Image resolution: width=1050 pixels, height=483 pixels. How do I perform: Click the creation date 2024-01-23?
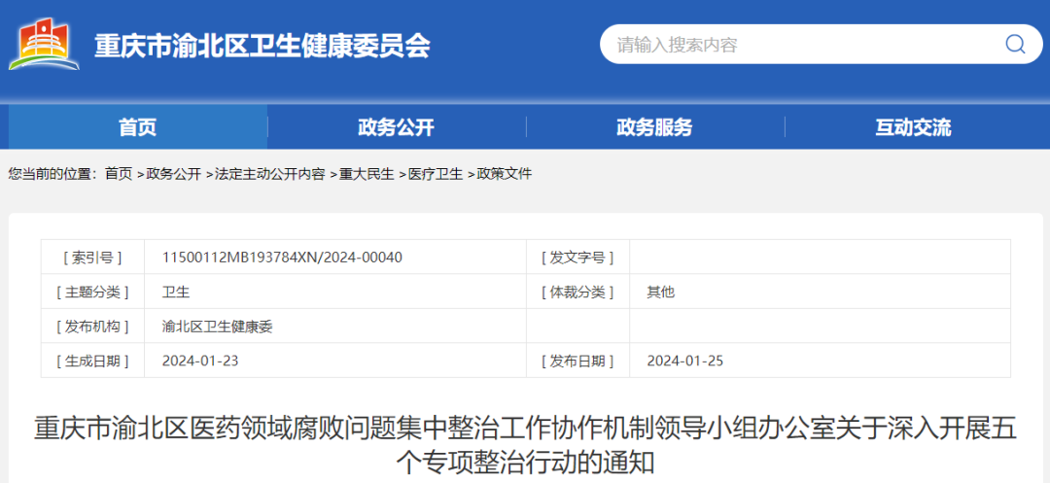click(200, 362)
